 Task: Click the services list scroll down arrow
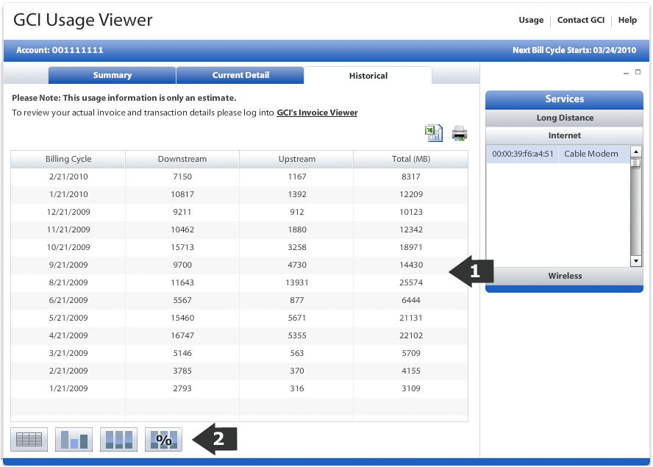(636, 261)
